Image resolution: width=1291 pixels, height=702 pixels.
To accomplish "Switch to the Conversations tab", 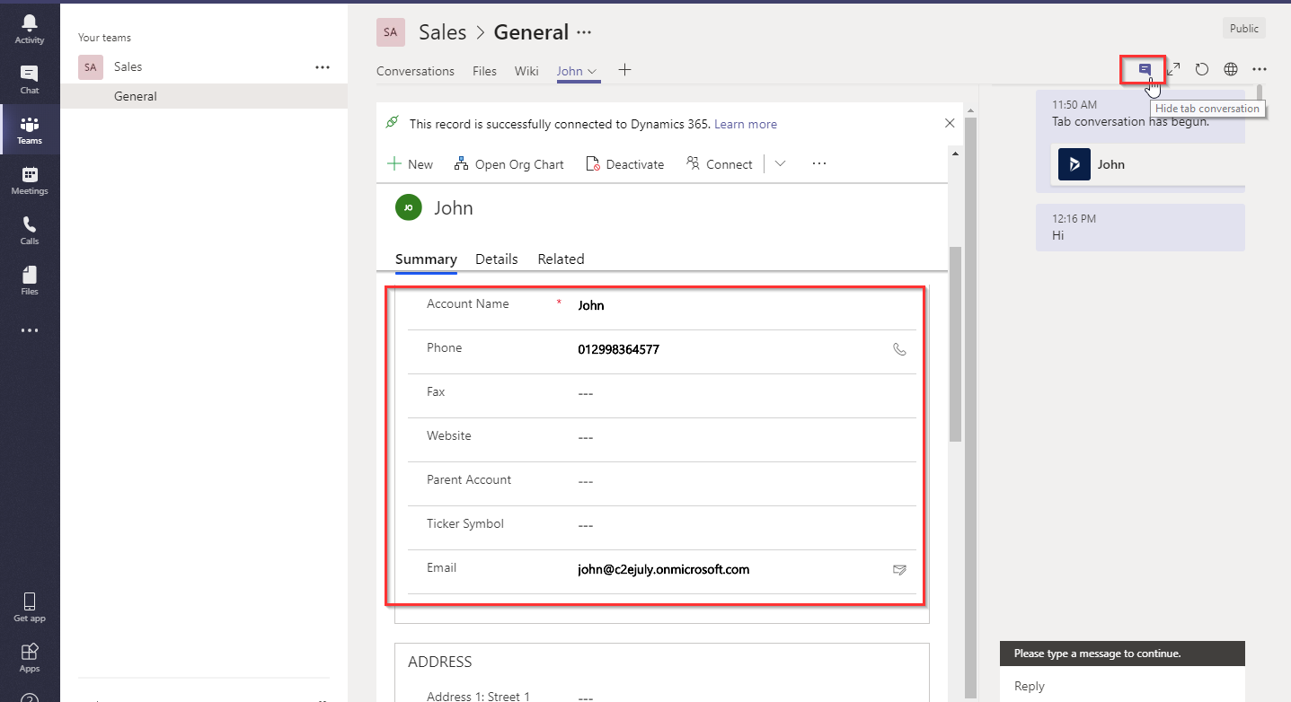I will point(415,71).
